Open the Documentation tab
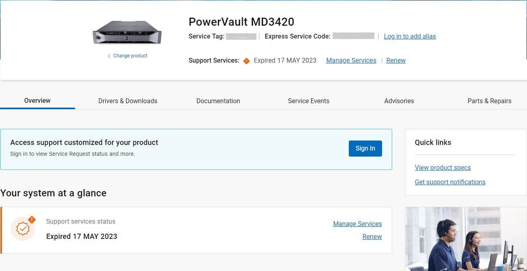 click(218, 101)
